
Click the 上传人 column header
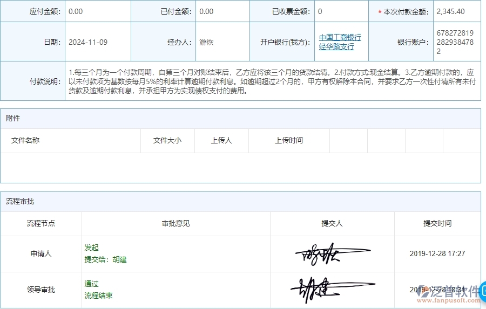221,140
